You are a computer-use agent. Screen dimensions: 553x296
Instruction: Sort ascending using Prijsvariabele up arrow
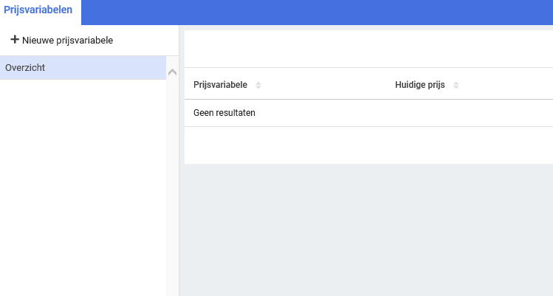point(258,83)
